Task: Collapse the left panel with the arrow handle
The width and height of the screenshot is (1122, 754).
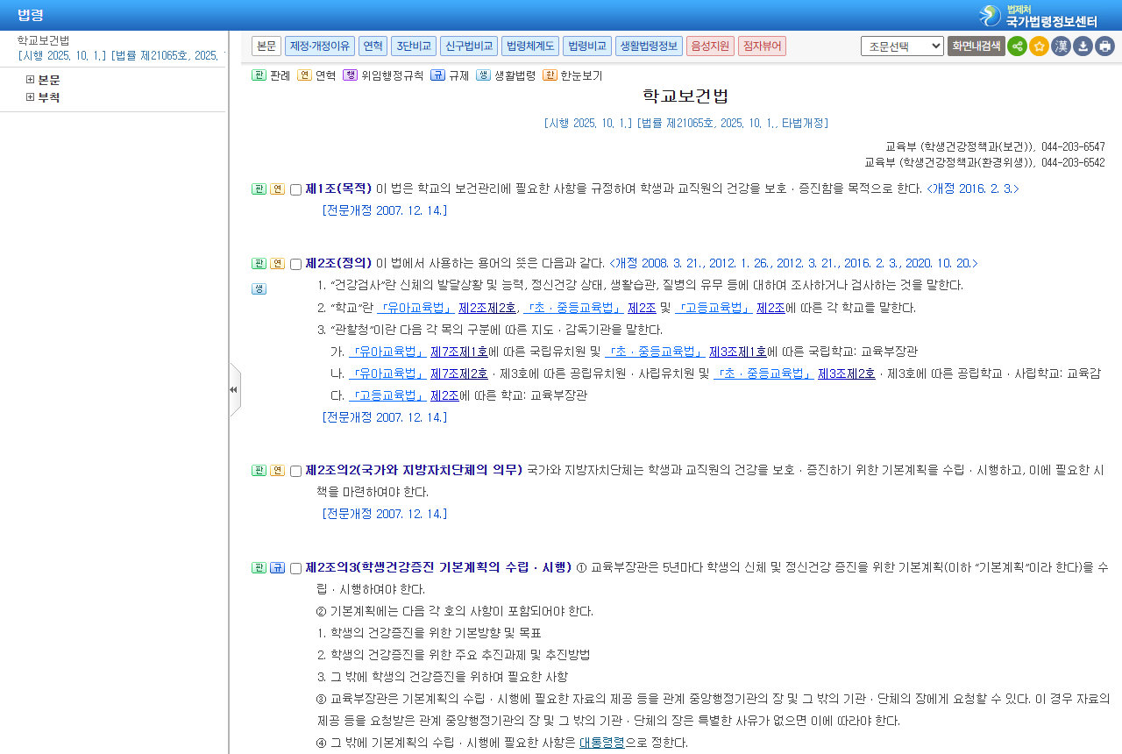Action: tap(234, 389)
